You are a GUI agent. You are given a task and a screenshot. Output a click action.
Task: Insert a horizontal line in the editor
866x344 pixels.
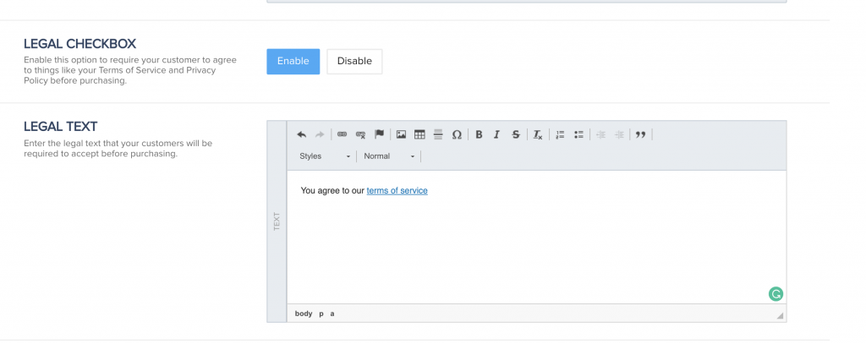click(x=438, y=134)
